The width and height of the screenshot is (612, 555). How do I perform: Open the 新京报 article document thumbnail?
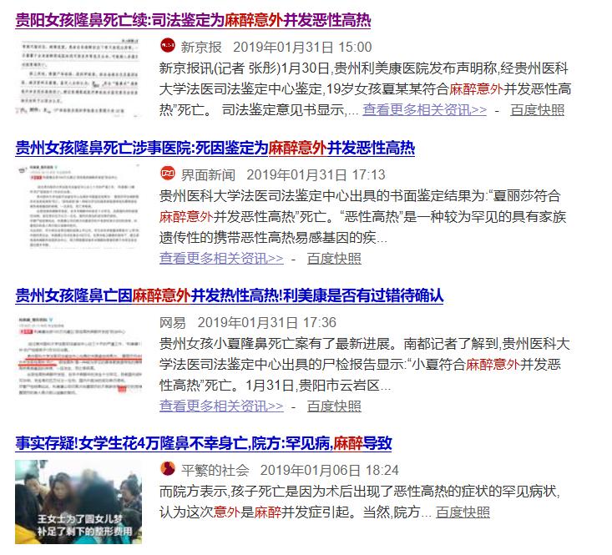point(78,78)
